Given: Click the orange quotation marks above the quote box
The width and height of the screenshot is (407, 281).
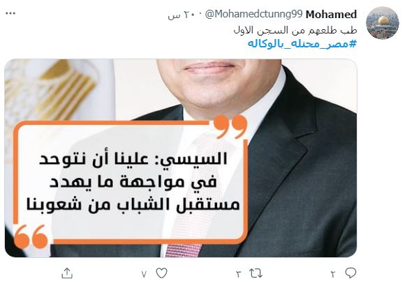Looking at the screenshot, I should click(231, 126).
